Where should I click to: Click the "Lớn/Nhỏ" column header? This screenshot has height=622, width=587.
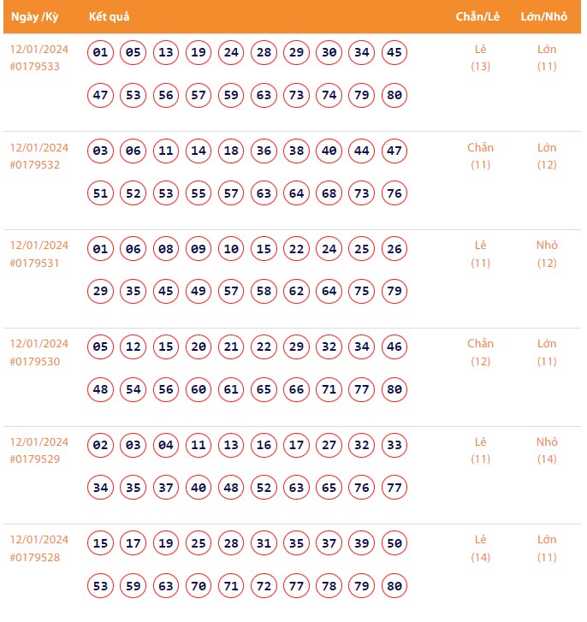click(543, 17)
